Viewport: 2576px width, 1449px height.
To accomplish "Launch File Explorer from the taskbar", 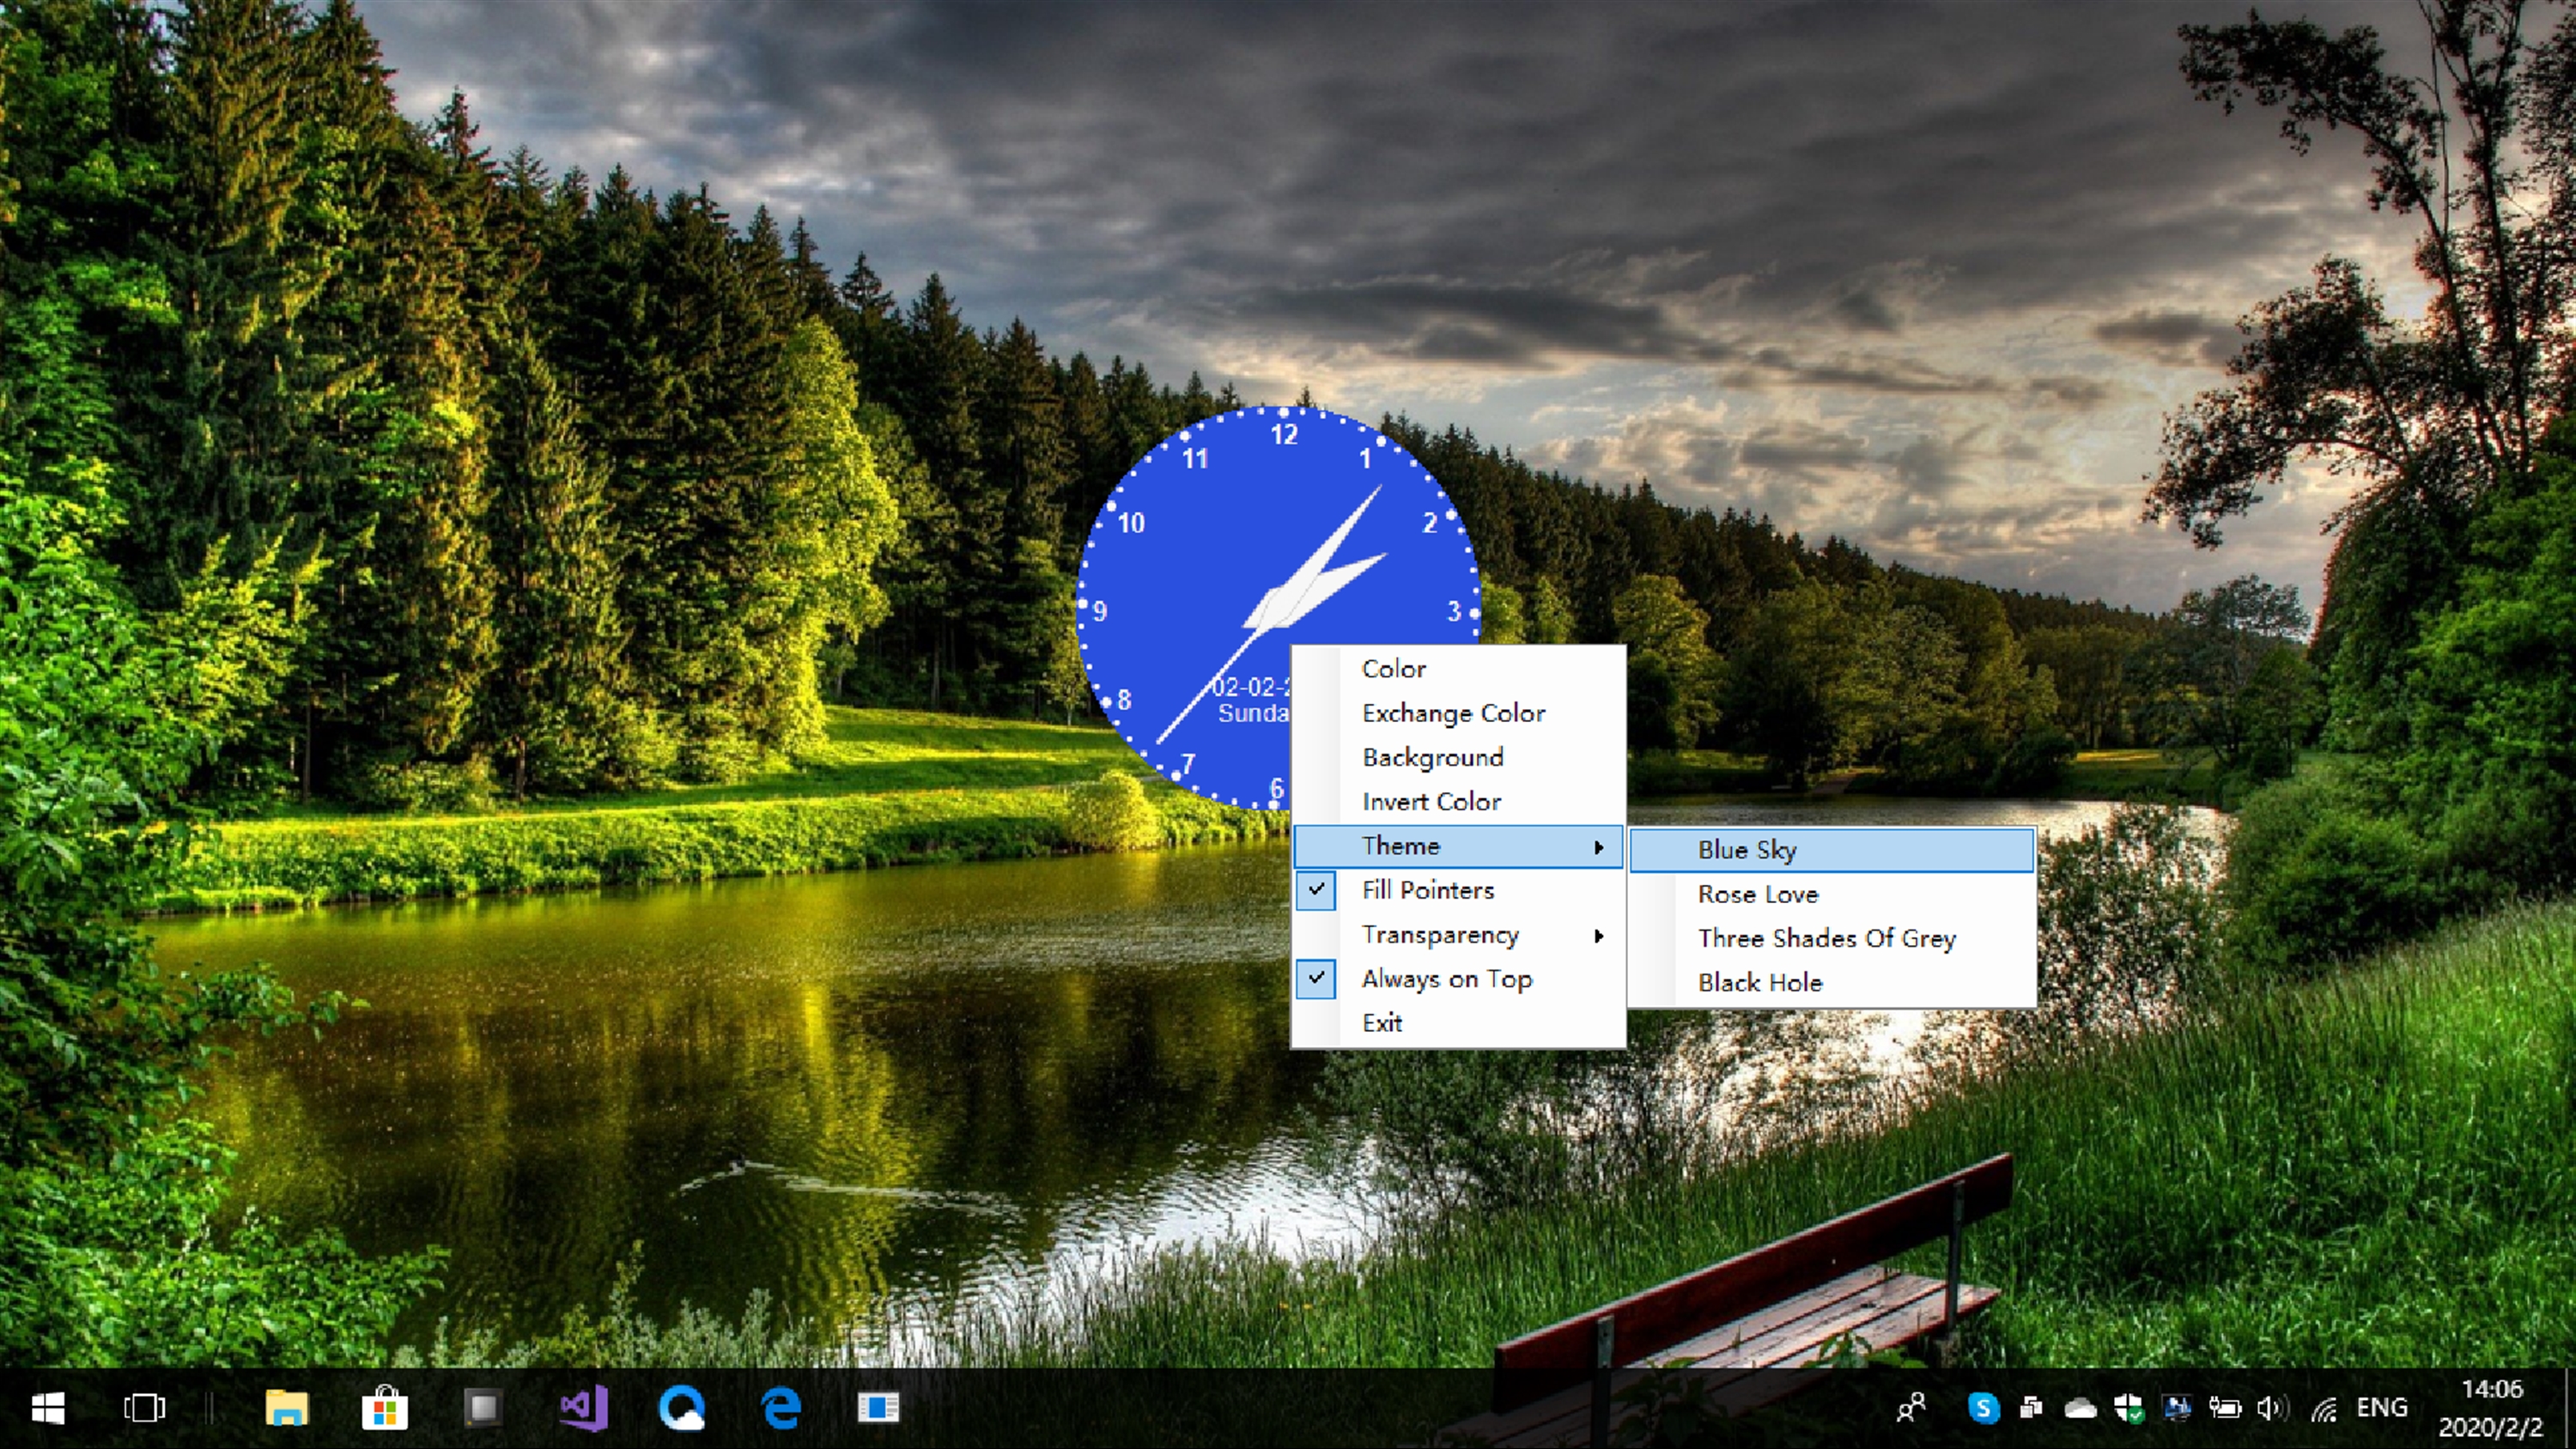I will tap(287, 1408).
